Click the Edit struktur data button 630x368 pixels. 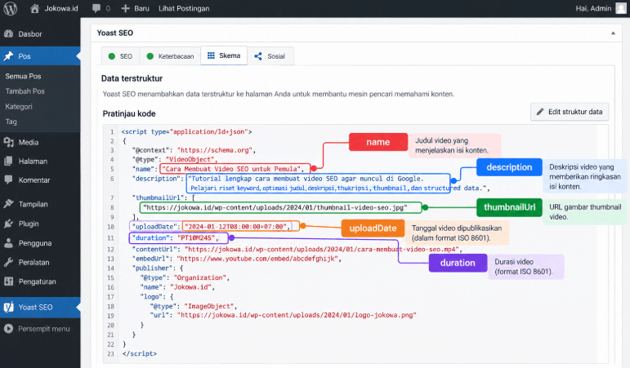point(570,112)
